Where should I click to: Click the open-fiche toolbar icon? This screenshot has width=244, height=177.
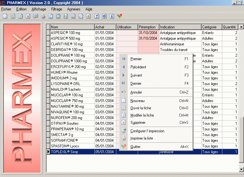[x=13, y=16]
